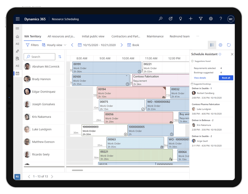
Task: Open work order 00063 booking
Action: click(x=135, y=143)
